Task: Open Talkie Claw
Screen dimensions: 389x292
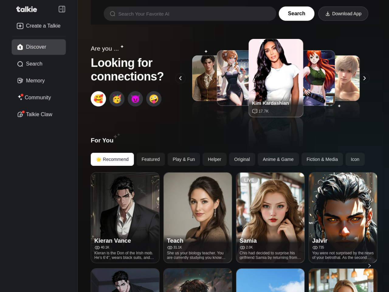Action: 39,114
